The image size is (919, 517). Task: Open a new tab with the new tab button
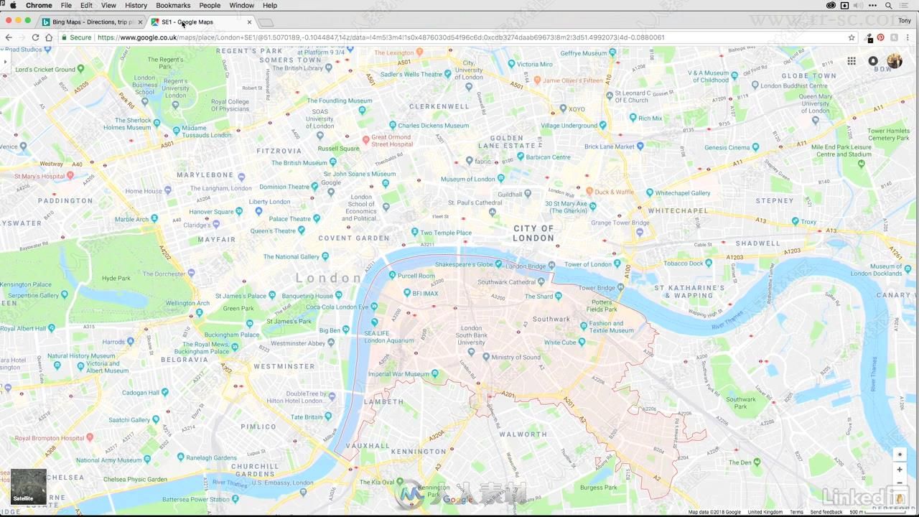265,22
